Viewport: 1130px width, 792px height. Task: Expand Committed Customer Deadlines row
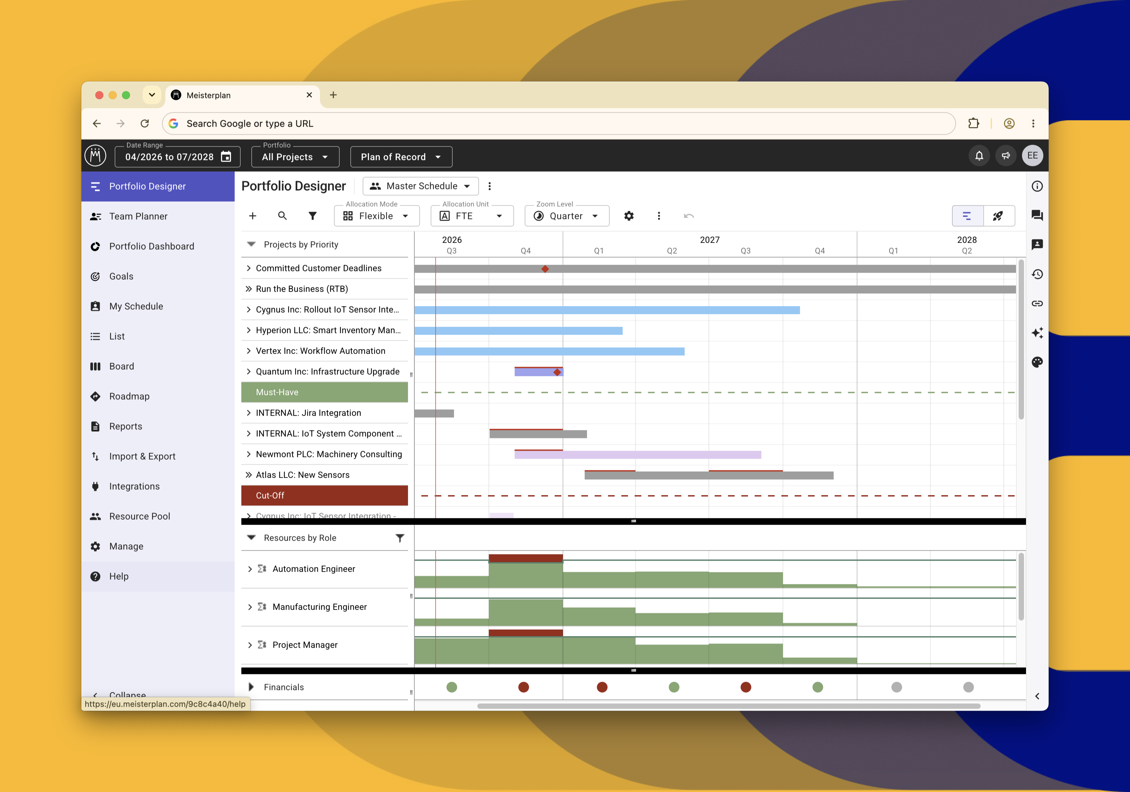coord(249,268)
